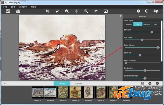
Task: Collapse the right settings panel chevron
Action: (x=121, y=16)
